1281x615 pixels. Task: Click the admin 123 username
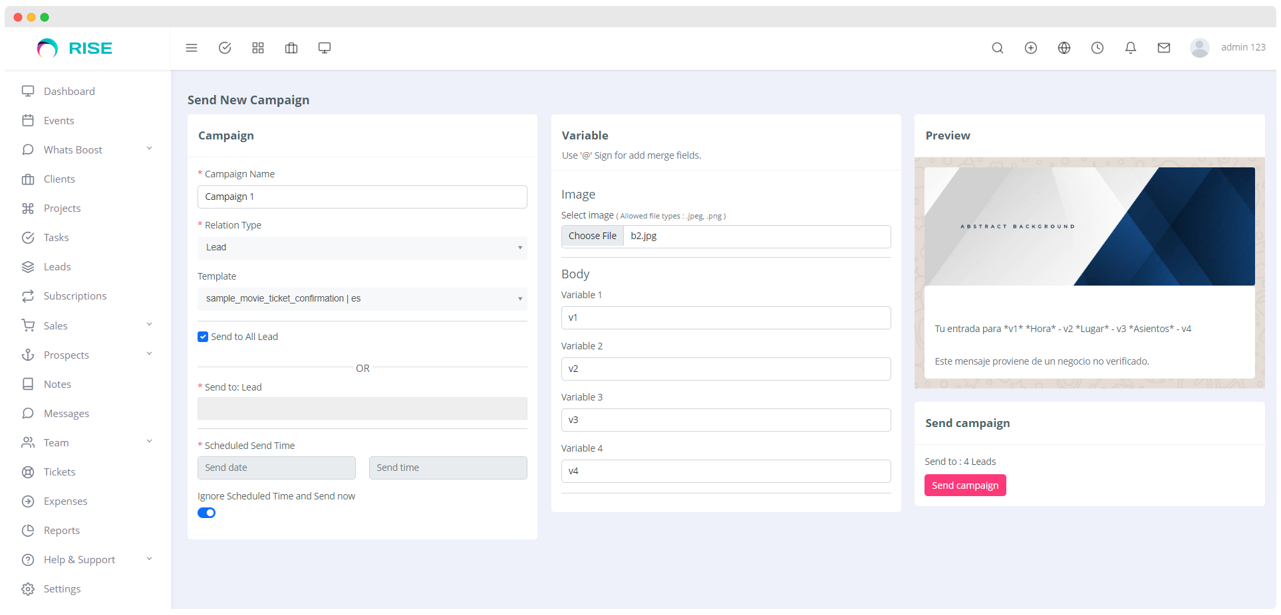[x=1243, y=47]
